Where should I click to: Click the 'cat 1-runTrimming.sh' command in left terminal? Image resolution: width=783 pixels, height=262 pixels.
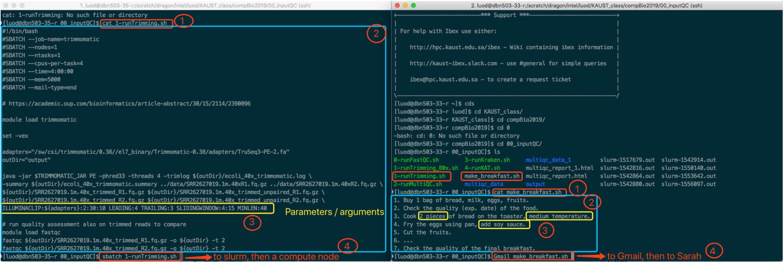[135, 23]
